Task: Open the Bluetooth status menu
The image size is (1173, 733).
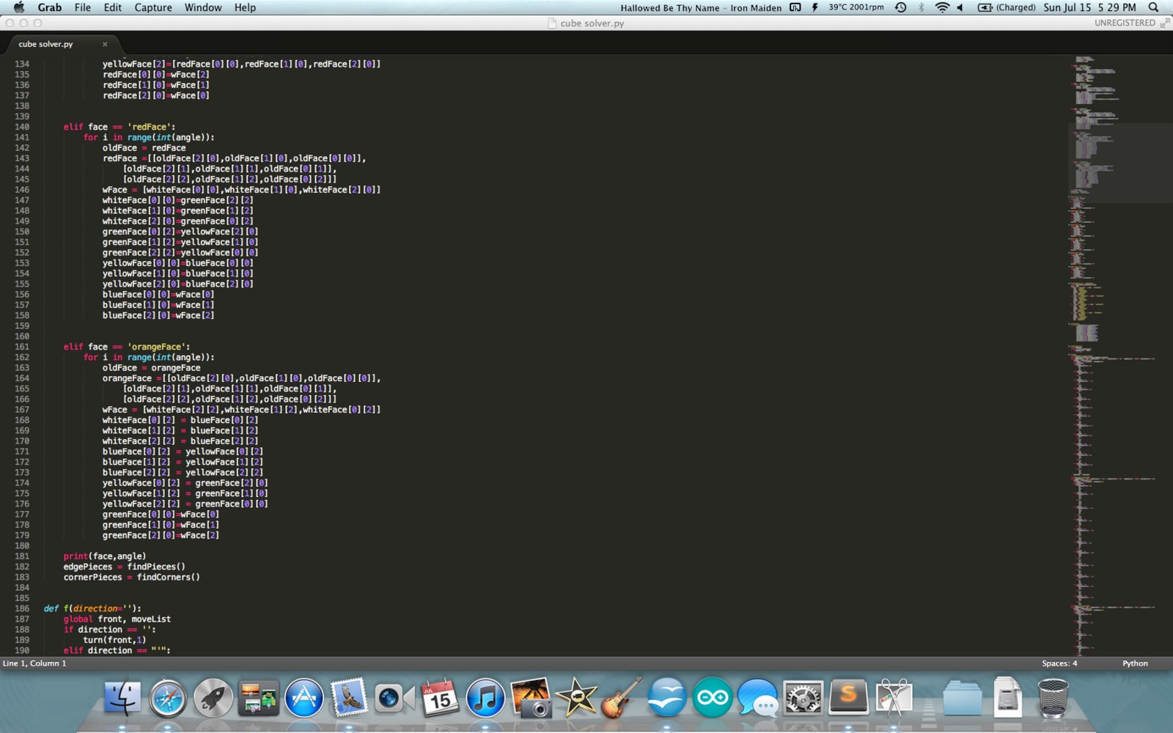Action: tap(922, 7)
